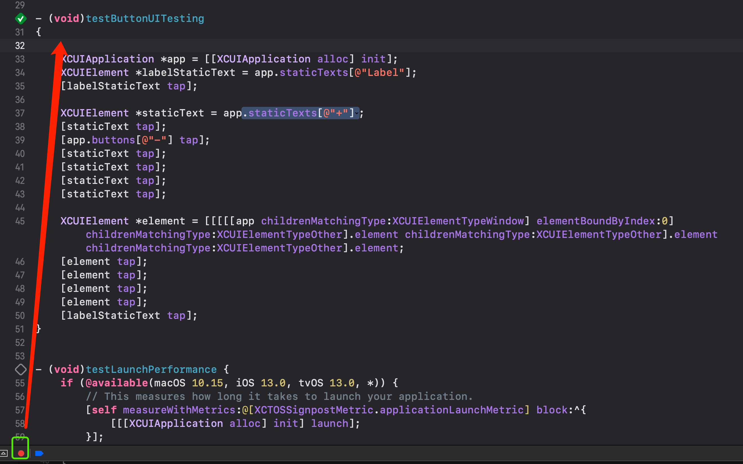Click the red record UI test button
Image resolution: width=743 pixels, height=464 pixels.
tap(21, 453)
